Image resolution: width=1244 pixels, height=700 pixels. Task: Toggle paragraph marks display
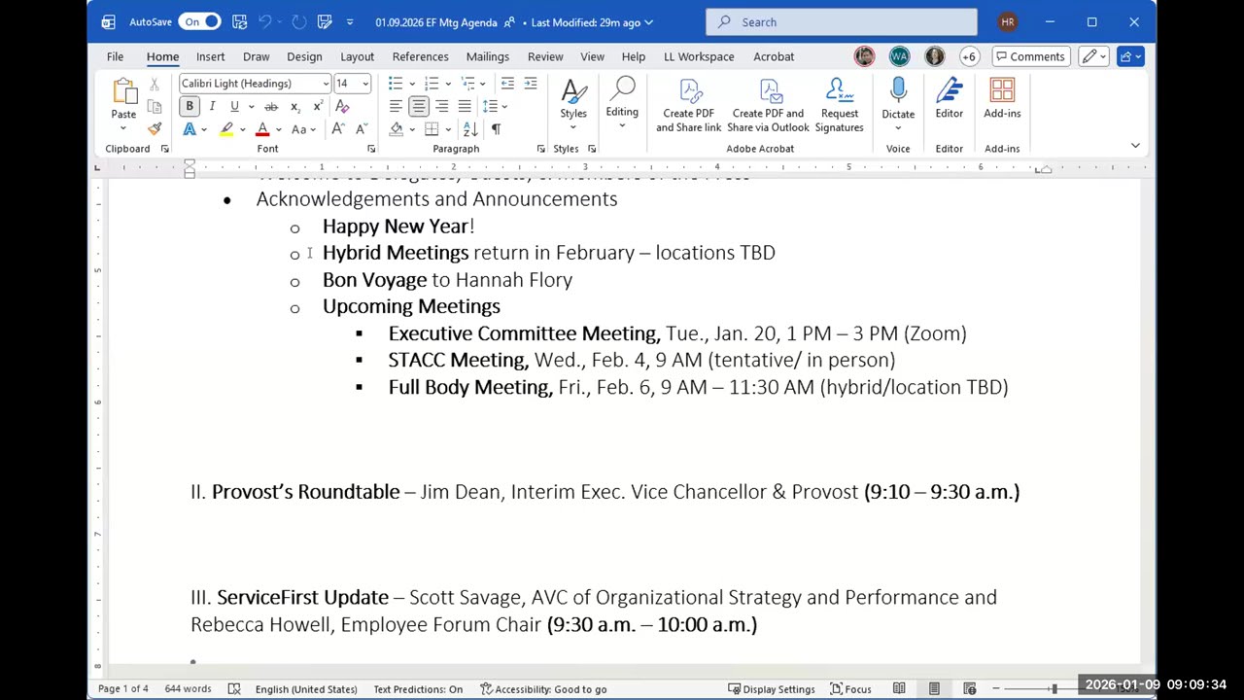tap(496, 129)
